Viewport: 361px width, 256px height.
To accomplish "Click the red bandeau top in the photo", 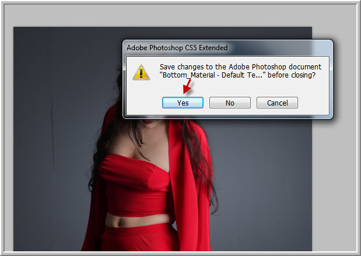I will coord(135,184).
